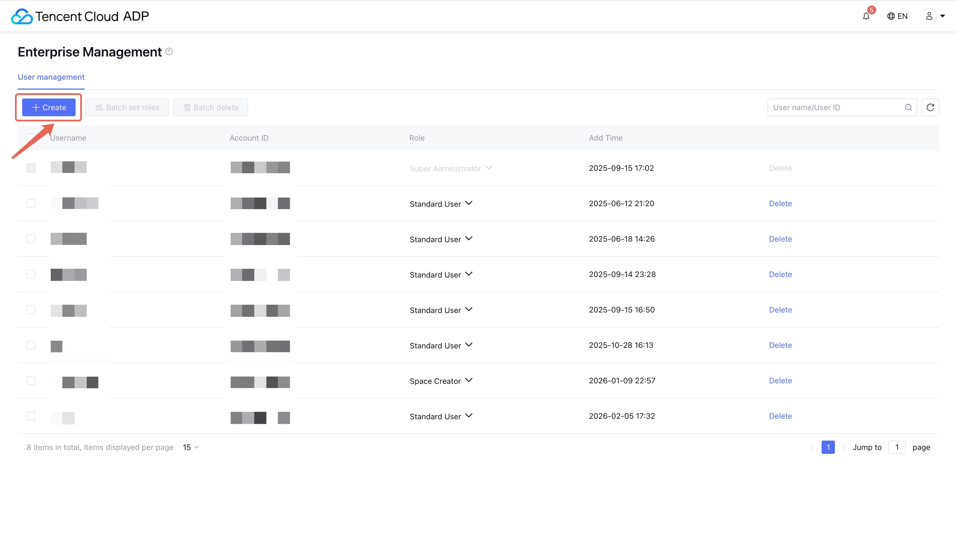Click the Batch set roles button

point(127,107)
